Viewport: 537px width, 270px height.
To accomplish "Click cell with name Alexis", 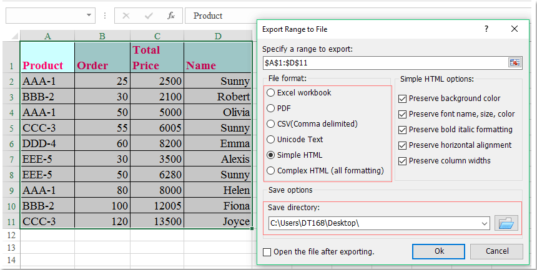I will coord(218,159).
